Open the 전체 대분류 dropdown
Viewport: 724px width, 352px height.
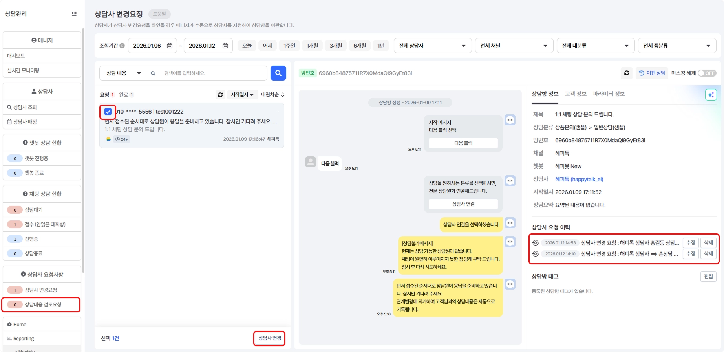coord(596,46)
